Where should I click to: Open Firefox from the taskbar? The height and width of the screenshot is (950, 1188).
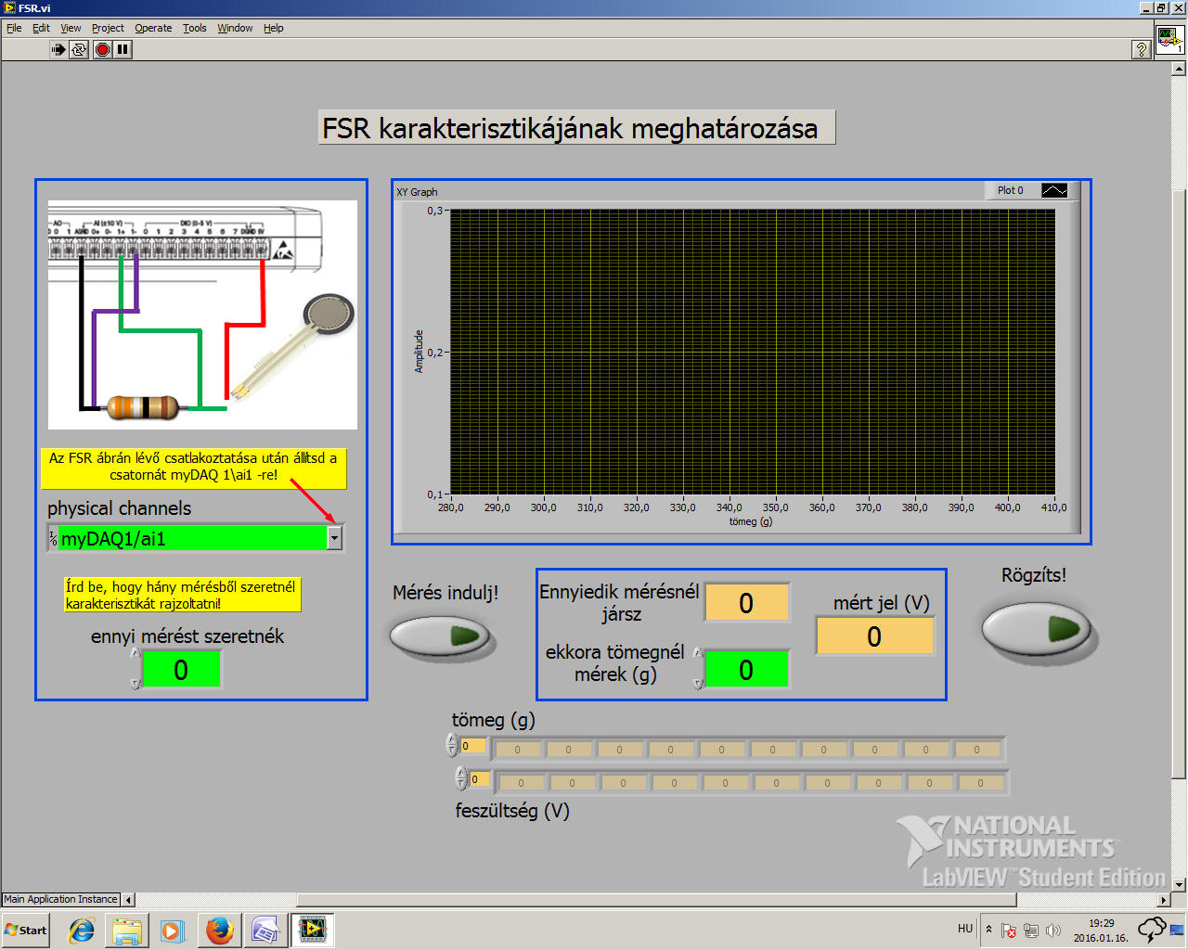coord(219,930)
